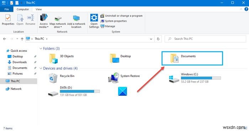Click This PC in the address bar
This screenshot has height=131, width=249.
click(39, 39)
